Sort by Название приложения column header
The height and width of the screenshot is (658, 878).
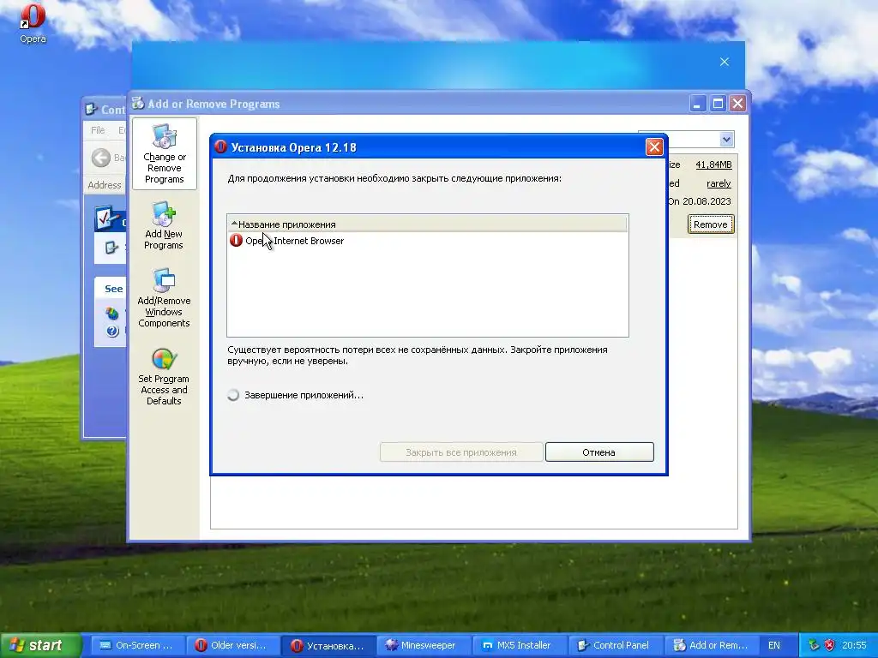[427, 224]
